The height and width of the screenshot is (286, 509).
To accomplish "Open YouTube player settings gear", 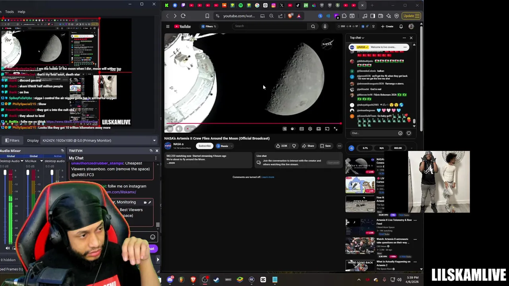I will [x=310, y=129].
